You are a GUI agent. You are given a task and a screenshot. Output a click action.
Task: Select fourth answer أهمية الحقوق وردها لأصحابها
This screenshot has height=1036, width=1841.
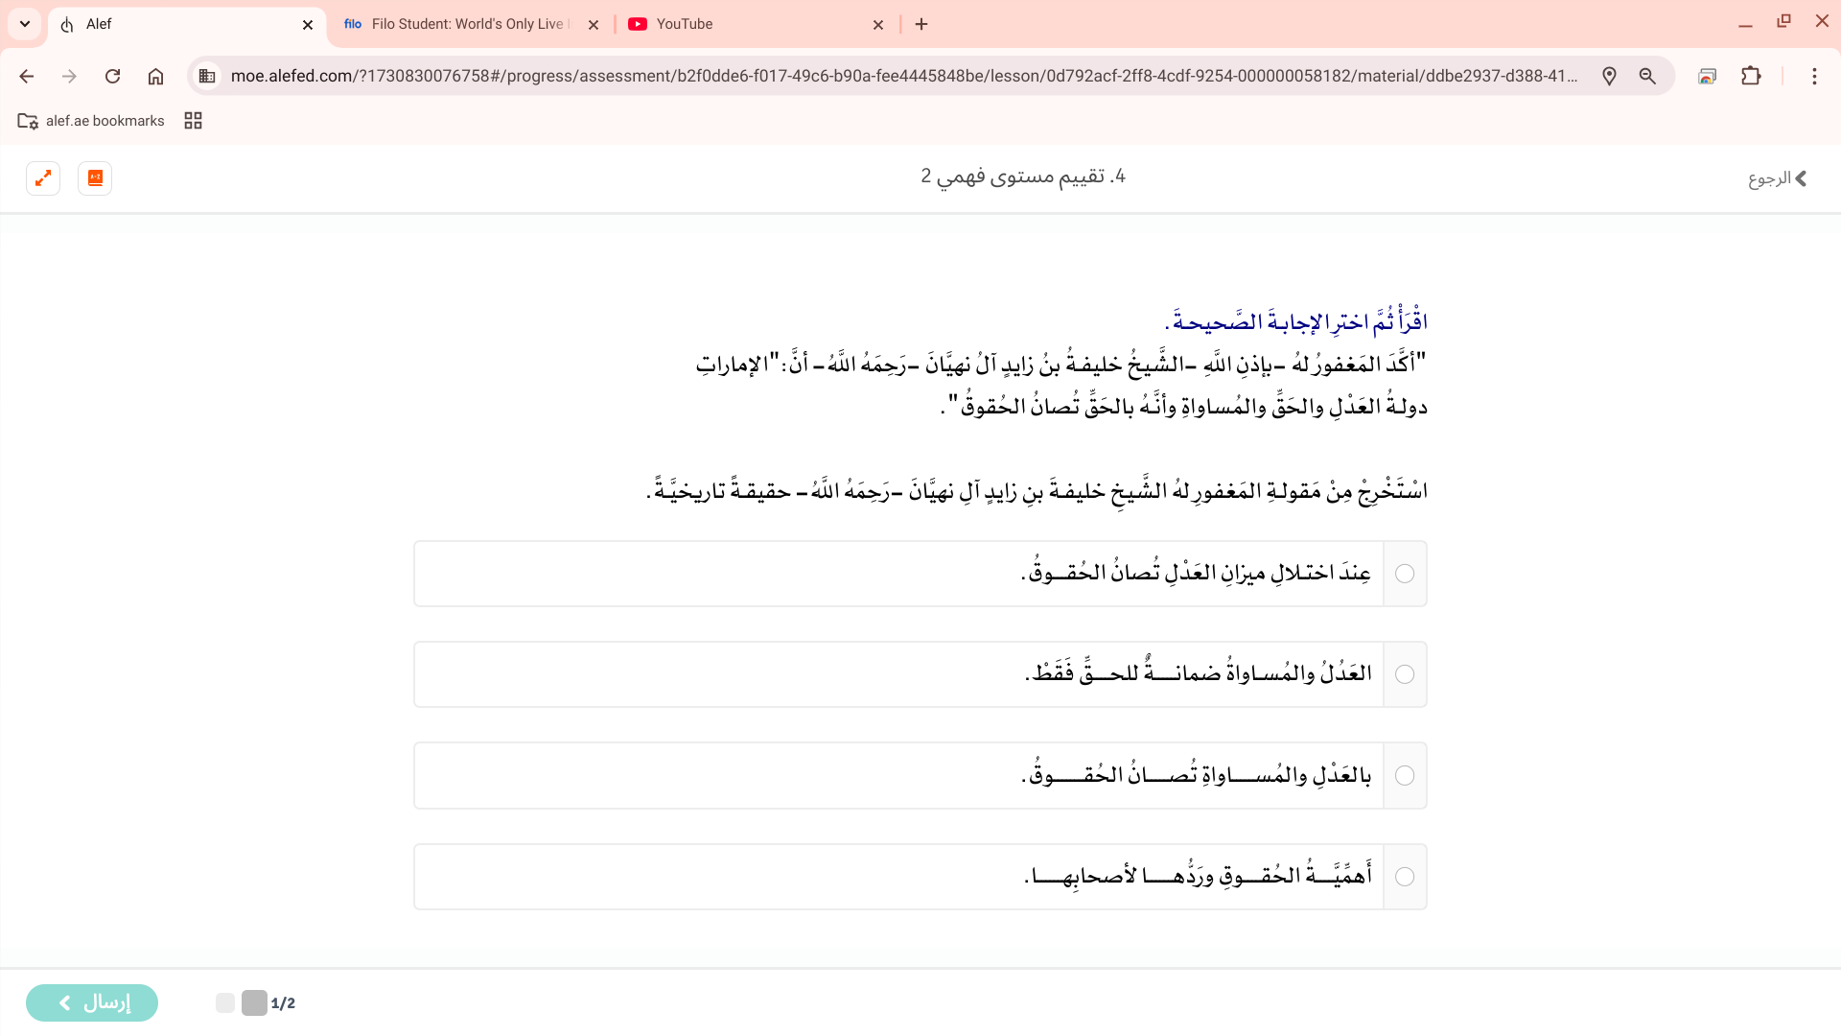point(1405,877)
